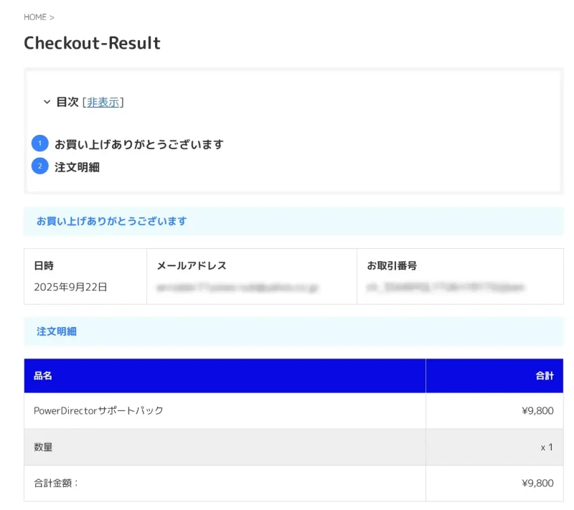This screenshot has height=510, width=574.
Task: Click the x 1 quantity value
Action: pos(547,447)
